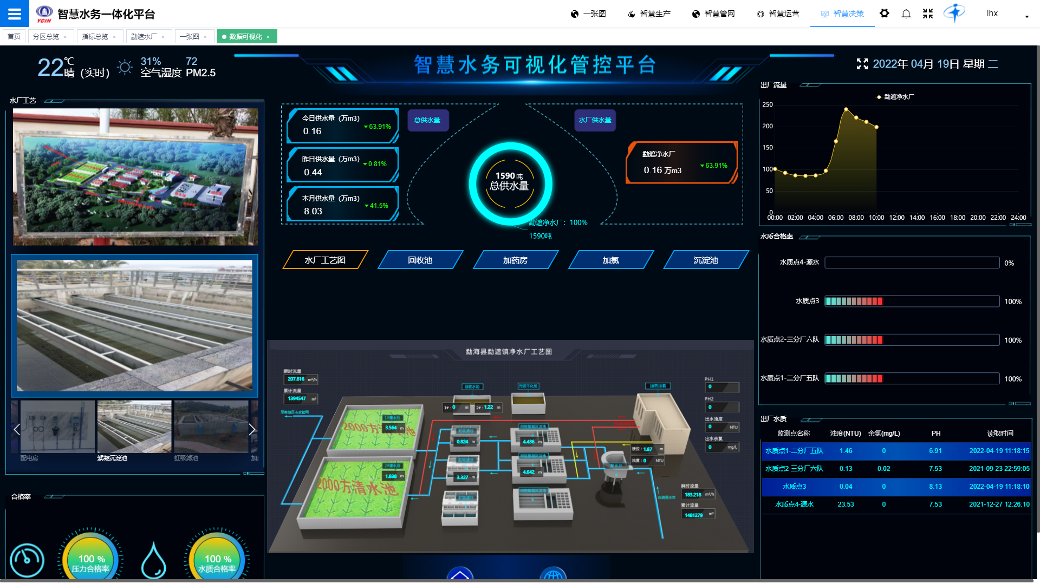
Task: Open the 智慧生产 menu
Action: point(649,14)
